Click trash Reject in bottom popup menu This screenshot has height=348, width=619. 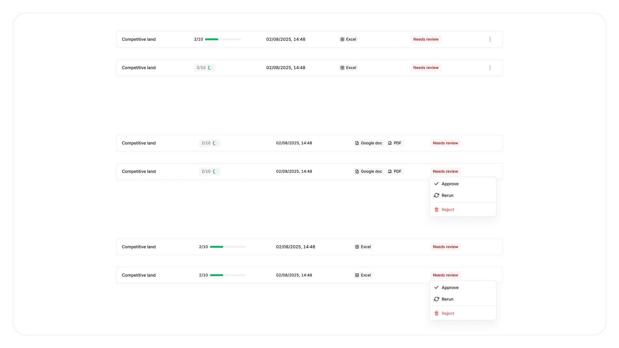(444, 313)
